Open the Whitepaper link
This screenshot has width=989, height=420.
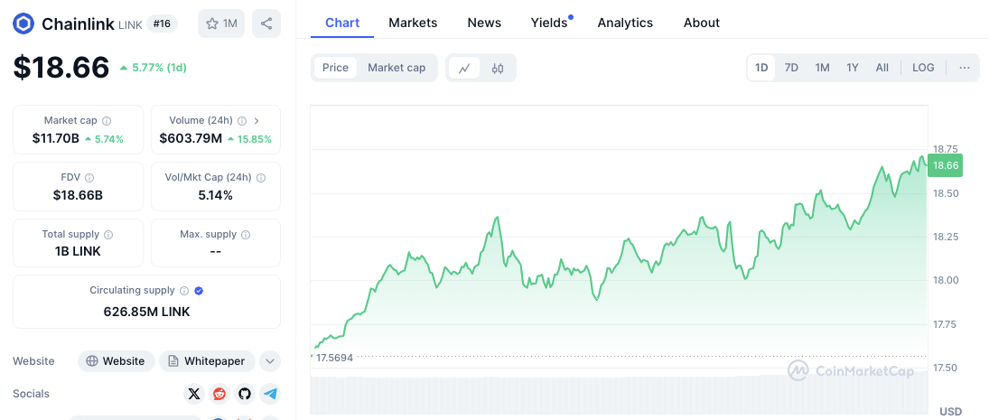(208, 361)
